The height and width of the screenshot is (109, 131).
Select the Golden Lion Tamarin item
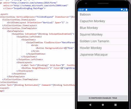[x=103, y=41]
